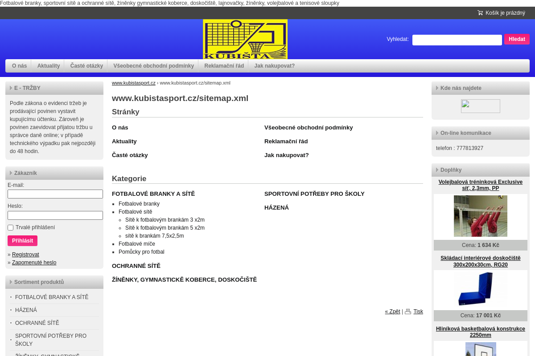Image resolution: width=535 pixels, height=356 pixels.
Task: Click the « Zpět link
Action: pos(392,311)
